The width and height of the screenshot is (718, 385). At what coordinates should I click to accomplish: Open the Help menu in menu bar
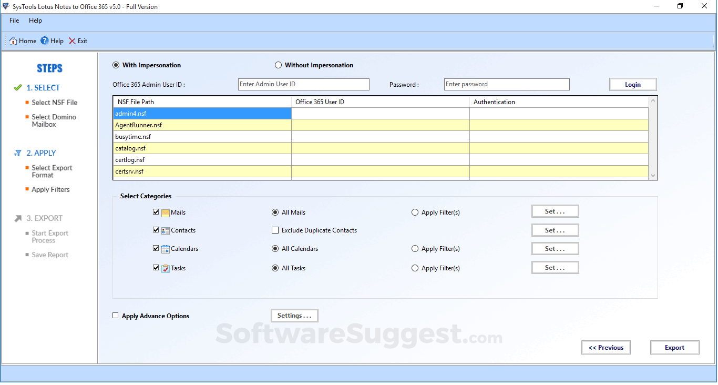point(35,21)
